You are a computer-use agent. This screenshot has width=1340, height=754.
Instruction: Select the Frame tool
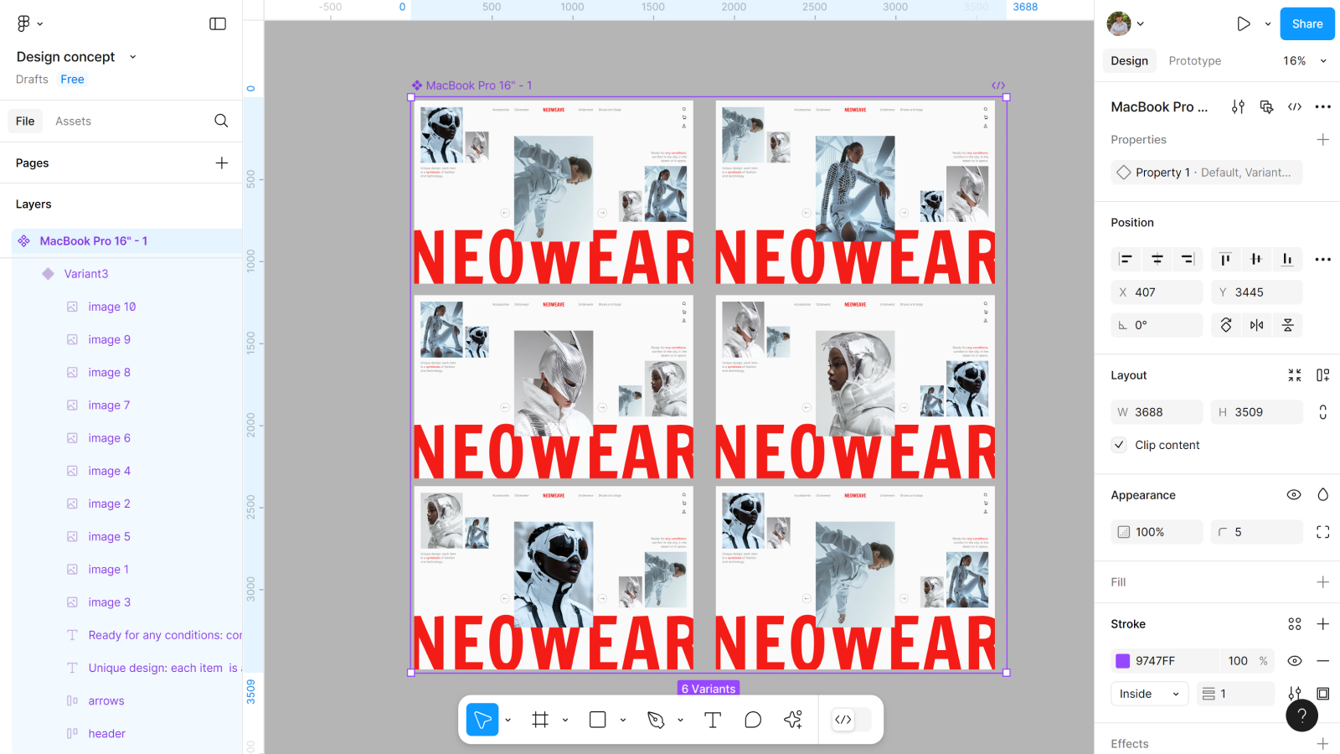pos(540,720)
